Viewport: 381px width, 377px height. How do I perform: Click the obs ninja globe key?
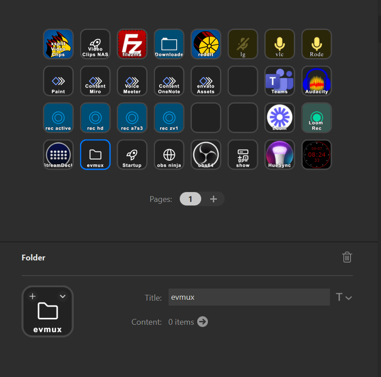tap(169, 155)
